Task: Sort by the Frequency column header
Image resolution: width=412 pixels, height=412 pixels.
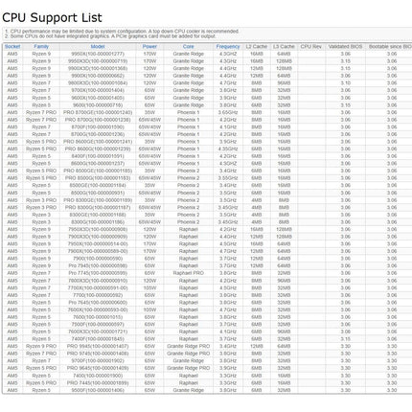Action: [x=228, y=47]
